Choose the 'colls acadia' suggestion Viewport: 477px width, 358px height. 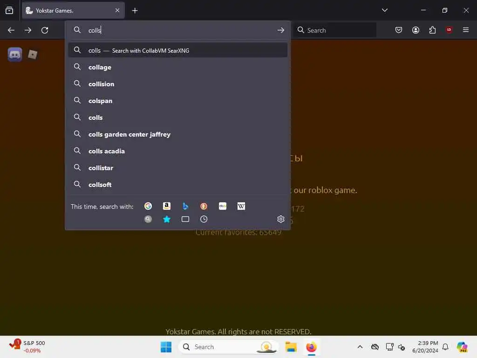click(x=177, y=151)
